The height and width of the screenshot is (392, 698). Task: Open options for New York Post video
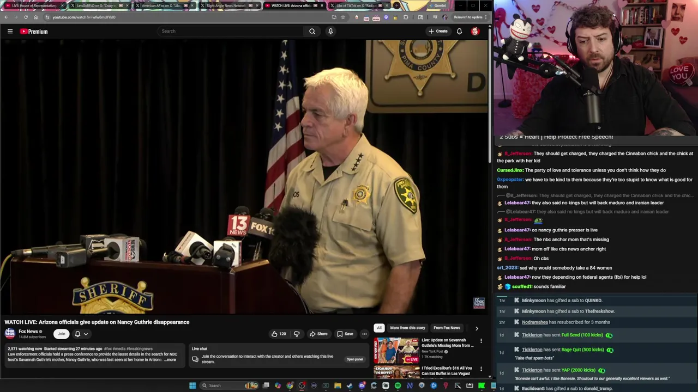coord(481,341)
